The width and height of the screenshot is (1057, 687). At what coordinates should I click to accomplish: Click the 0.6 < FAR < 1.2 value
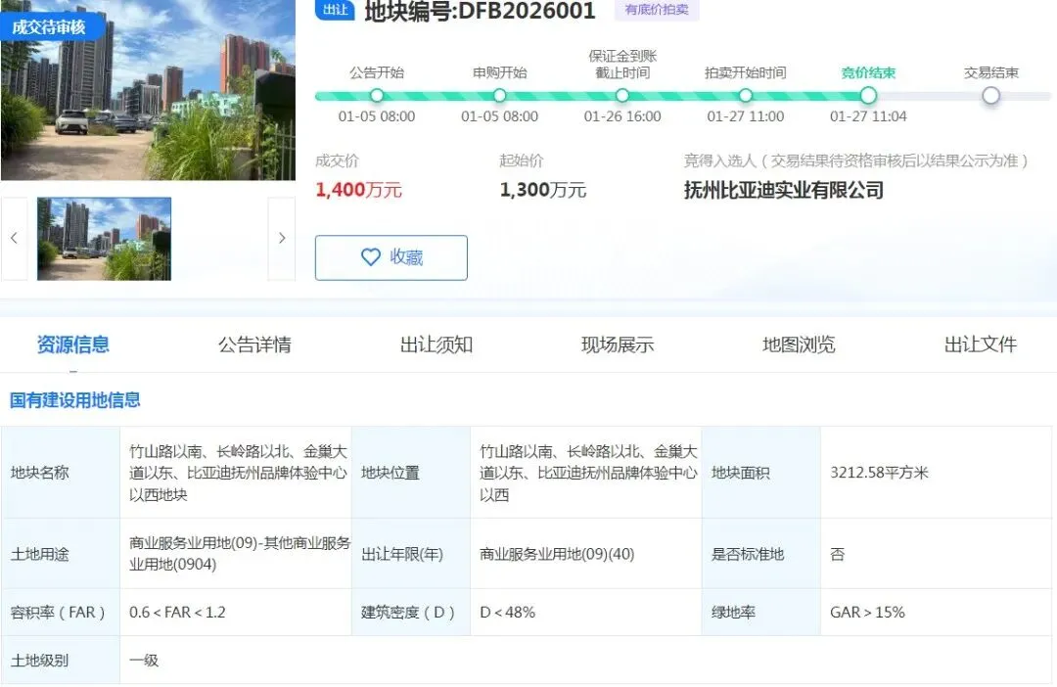coord(177,613)
